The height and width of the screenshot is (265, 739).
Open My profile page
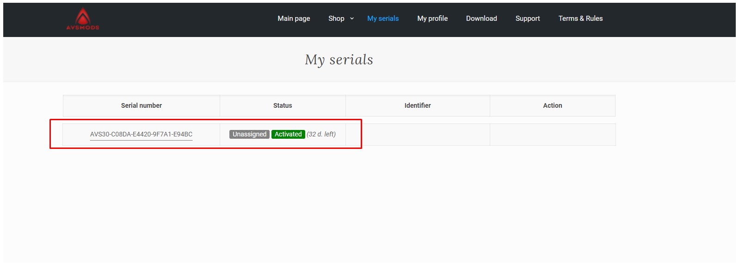pos(432,18)
